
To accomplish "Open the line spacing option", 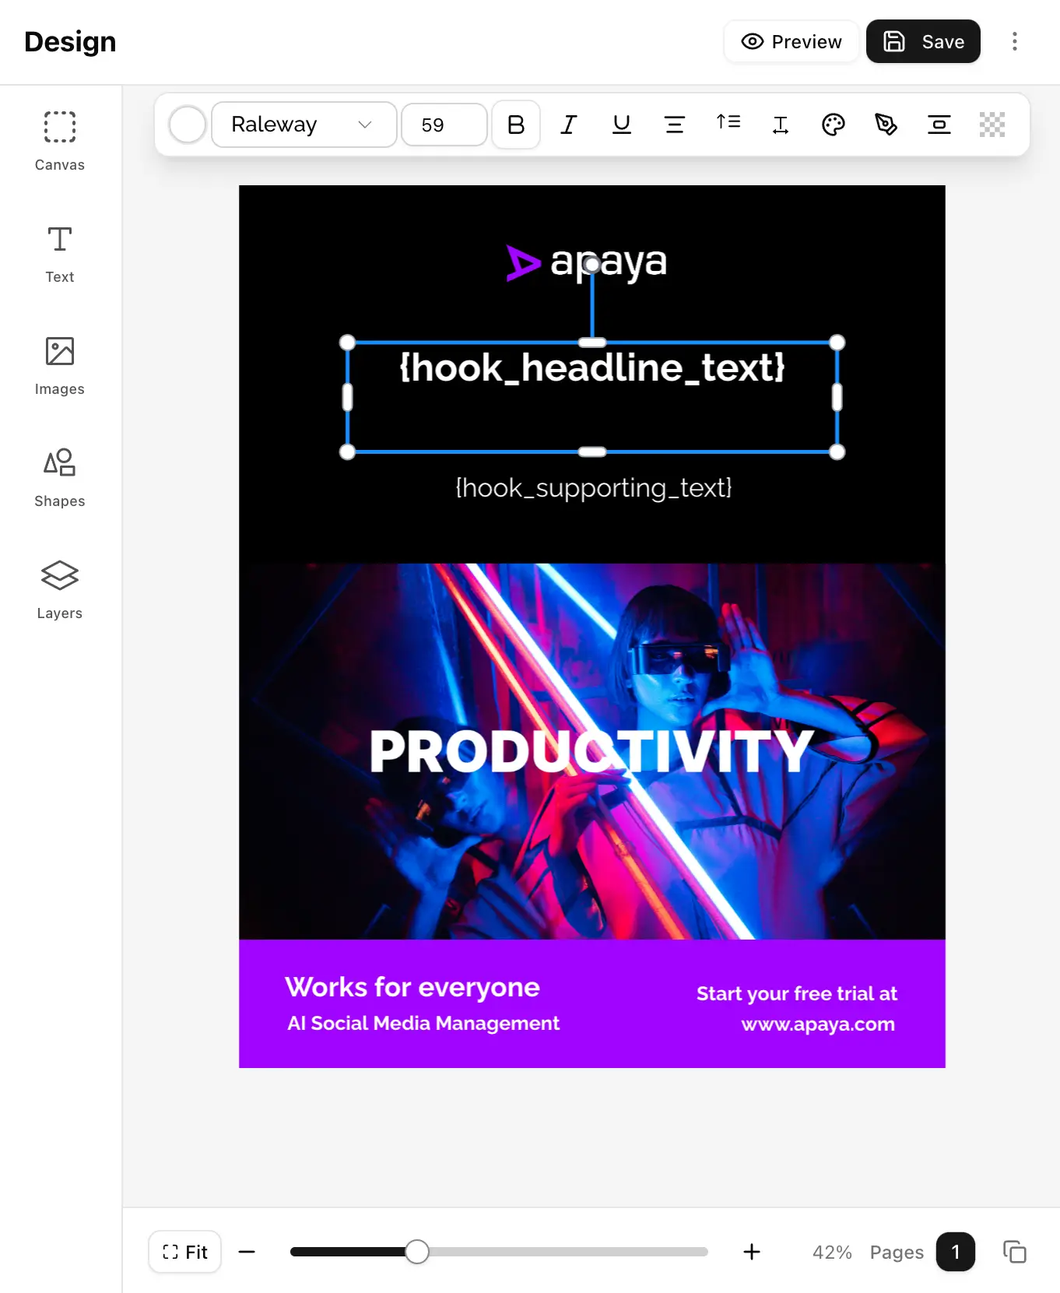I will [x=728, y=125].
